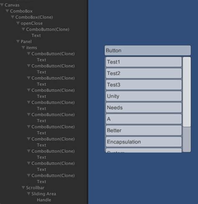Pick the Unity list item
198x204 pixels.
click(x=144, y=96)
